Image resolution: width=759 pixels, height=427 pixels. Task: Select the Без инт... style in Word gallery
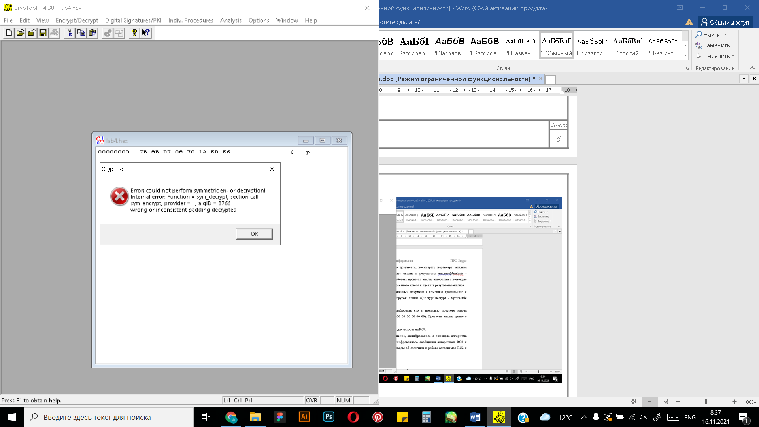(x=663, y=45)
